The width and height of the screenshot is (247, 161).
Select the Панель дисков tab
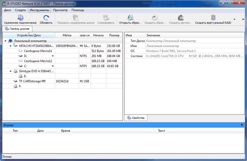(18, 29)
